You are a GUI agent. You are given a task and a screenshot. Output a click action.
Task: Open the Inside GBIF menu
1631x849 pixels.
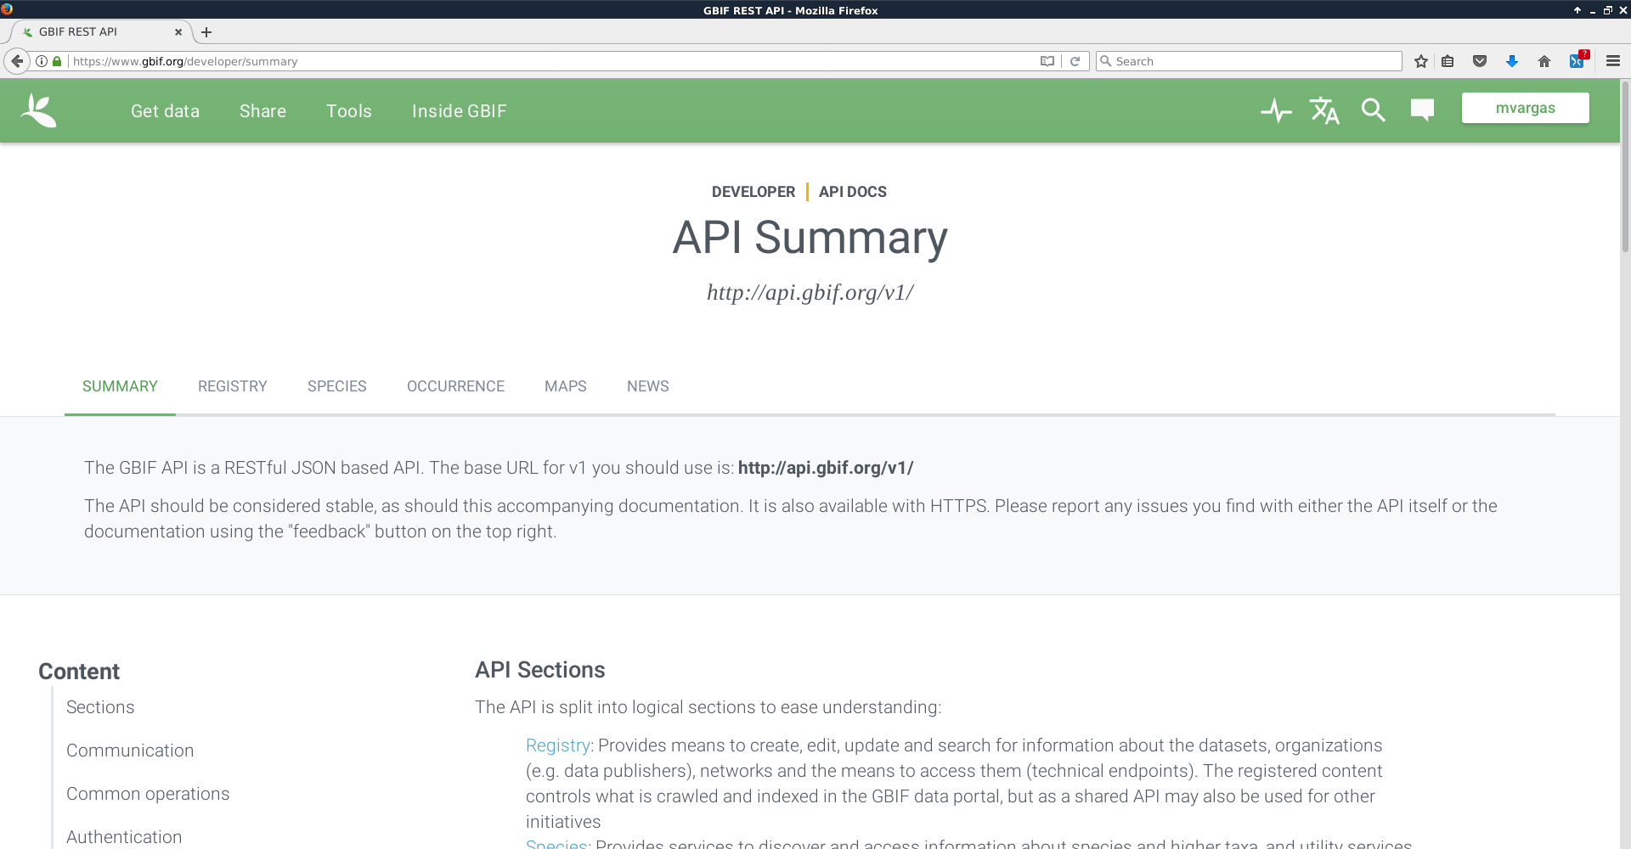459,111
